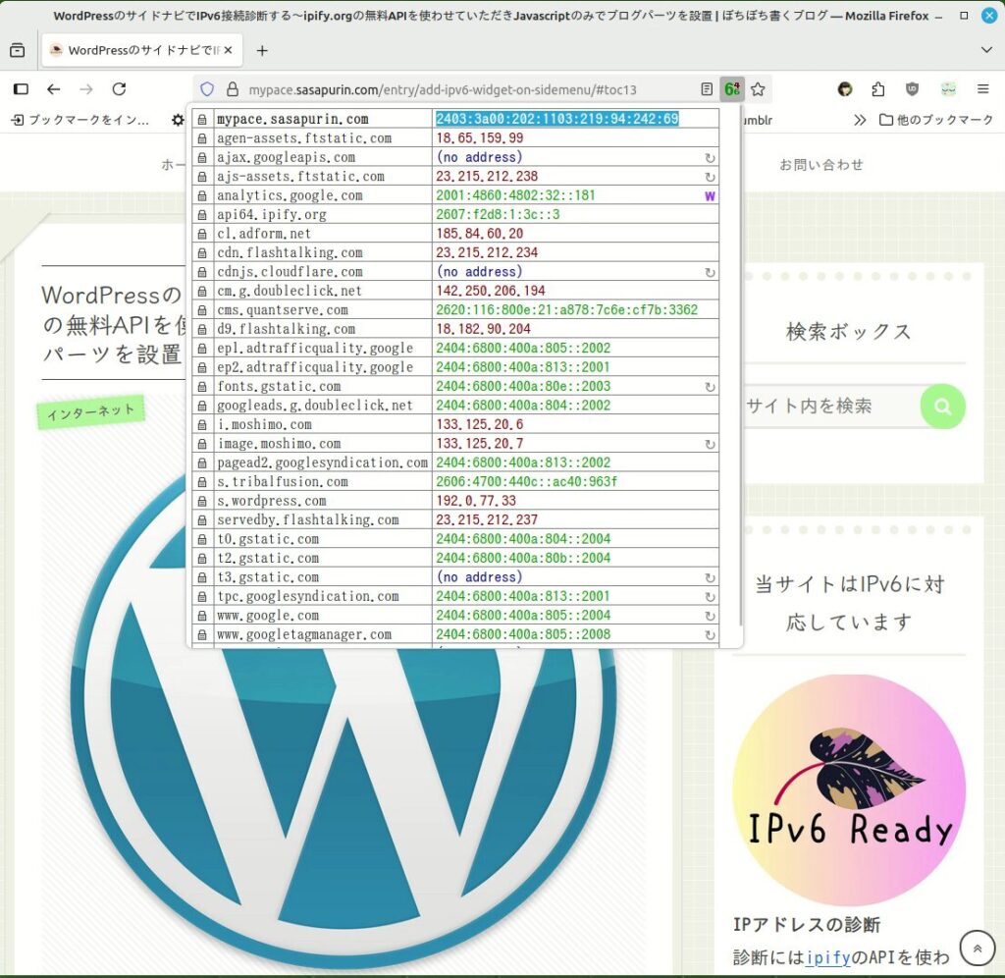
Task: Click the uBlock Origin shield icon
Action: coord(912,89)
